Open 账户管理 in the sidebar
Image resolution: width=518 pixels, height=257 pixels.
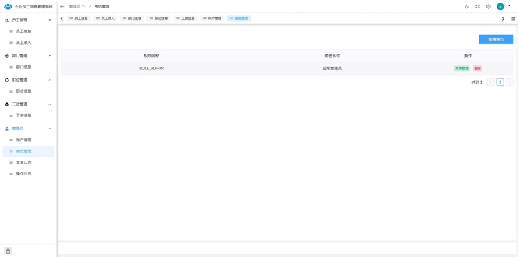click(28, 140)
